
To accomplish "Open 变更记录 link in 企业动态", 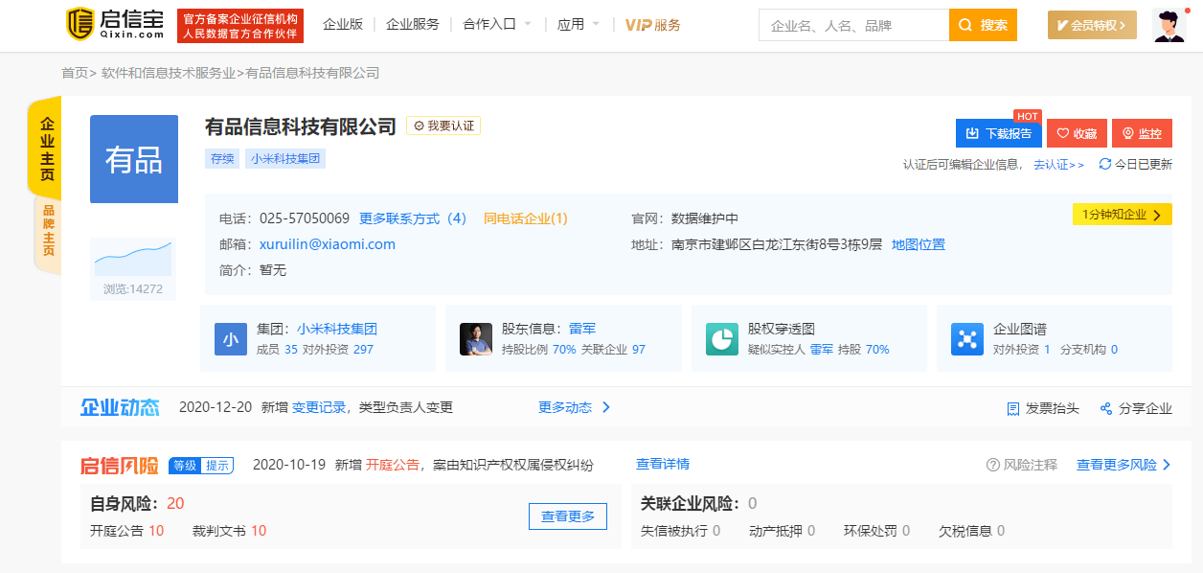I will coord(319,407).
